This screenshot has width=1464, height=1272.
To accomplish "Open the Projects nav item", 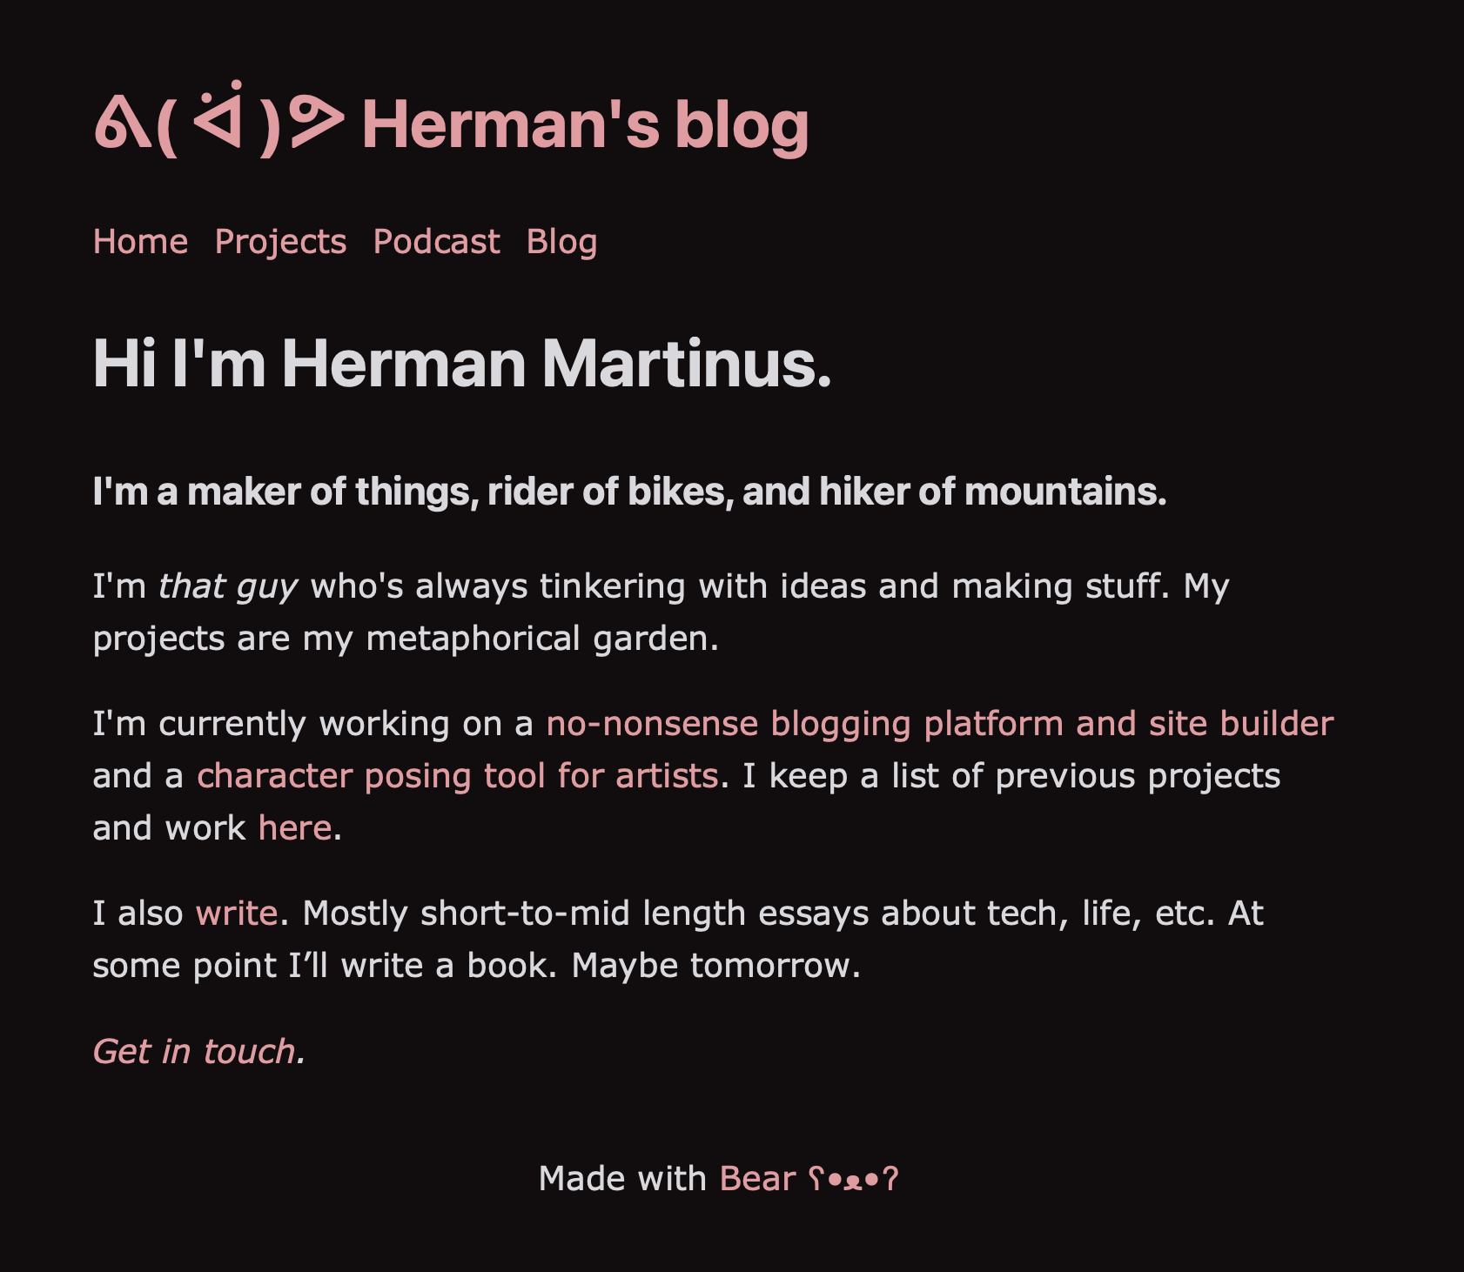I will click(x=280, y=242).
